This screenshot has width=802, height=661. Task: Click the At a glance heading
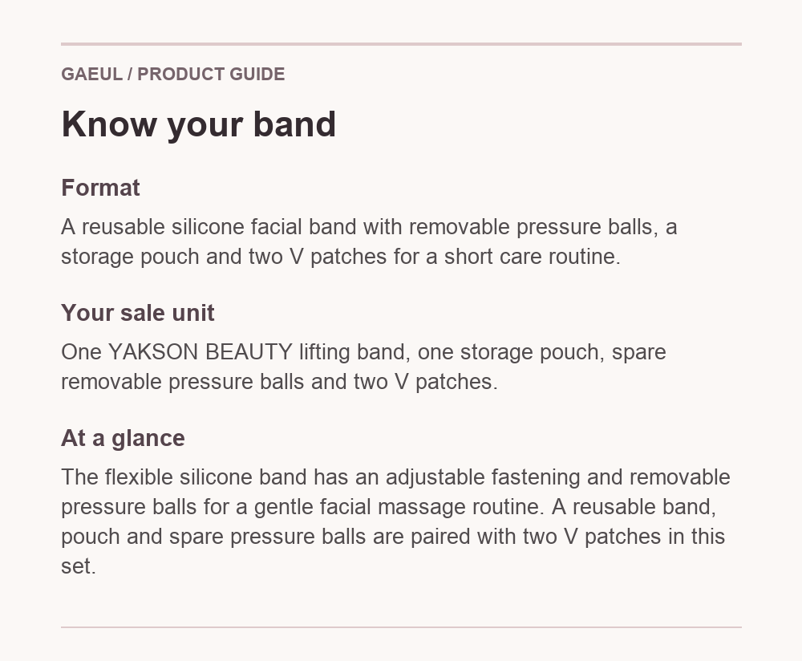coord(123,438)
